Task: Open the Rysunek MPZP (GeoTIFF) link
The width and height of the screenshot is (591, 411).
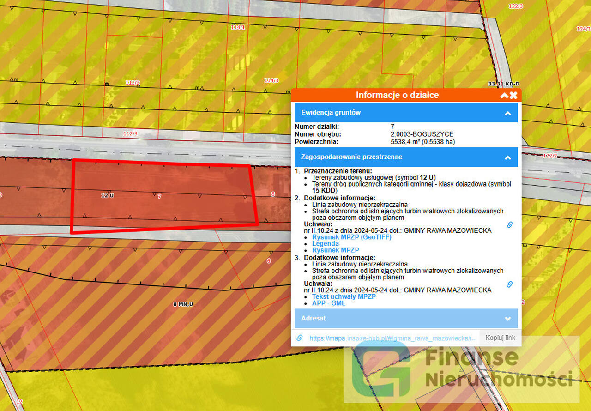Action: pyautogui.click(x=351, y=237)
